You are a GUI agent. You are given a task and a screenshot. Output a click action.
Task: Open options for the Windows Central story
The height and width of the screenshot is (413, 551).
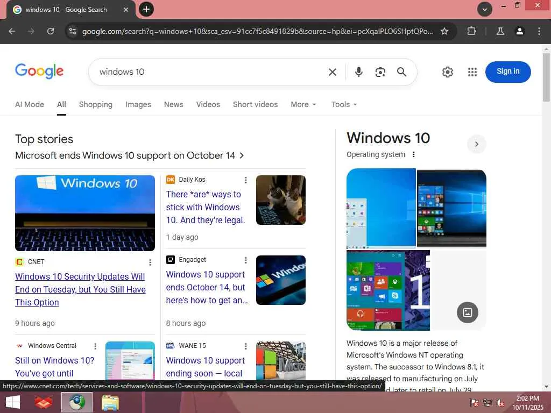(x=95, y=346)
